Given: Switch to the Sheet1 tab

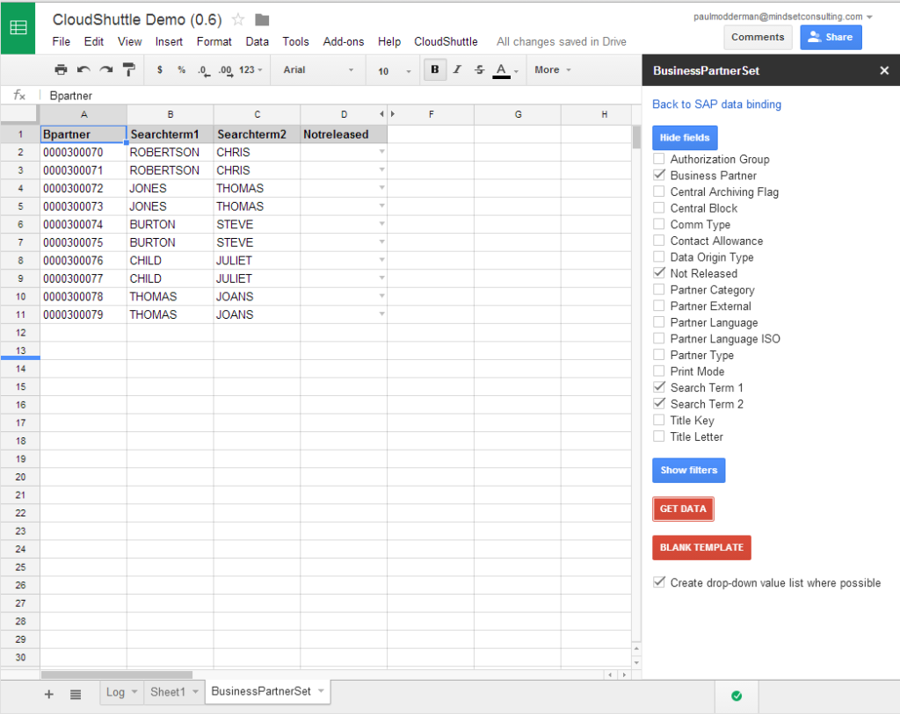Looking at the screenshot, I should 168,692.
